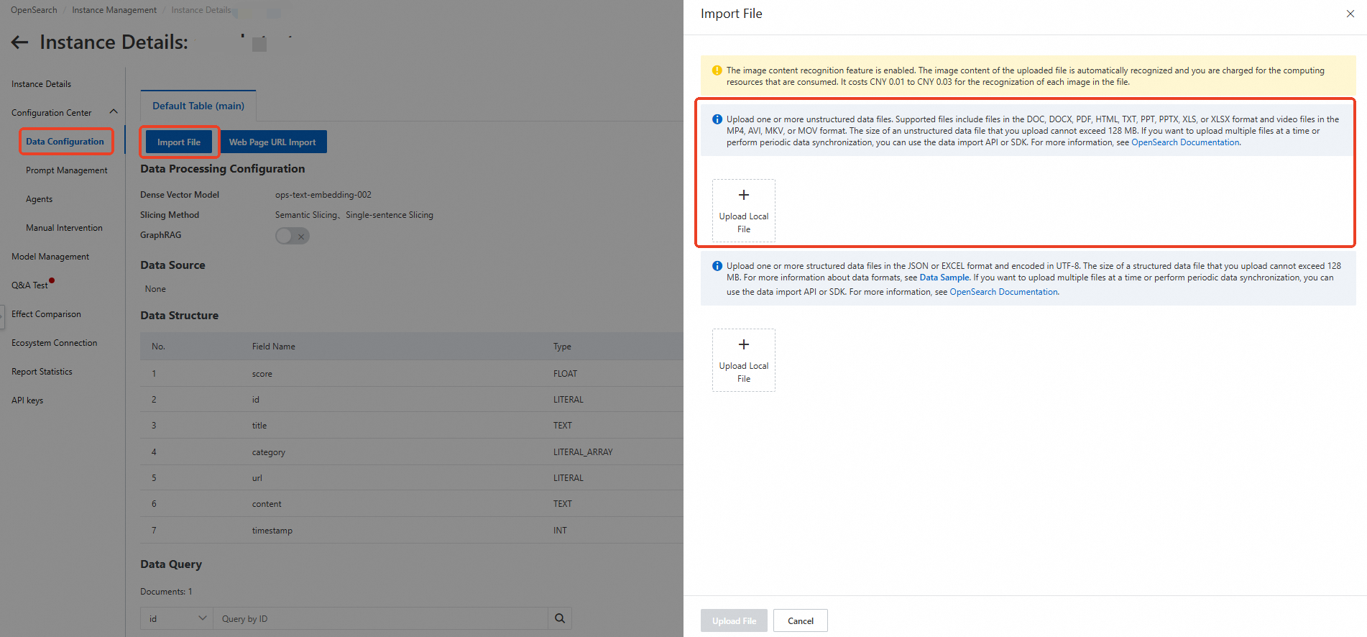This screenshot has height=637, width=1367.
Task: Open OpenSearch Documentation link in unstructured notice
Action: tap(1185, 142)
